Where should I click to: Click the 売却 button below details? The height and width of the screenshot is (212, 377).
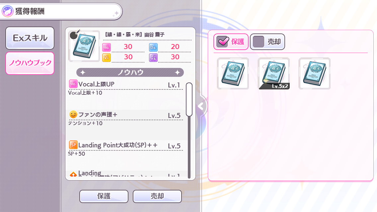pos(157,196)
